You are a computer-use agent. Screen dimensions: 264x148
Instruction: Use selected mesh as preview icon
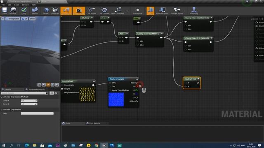[x=57, y=85]
